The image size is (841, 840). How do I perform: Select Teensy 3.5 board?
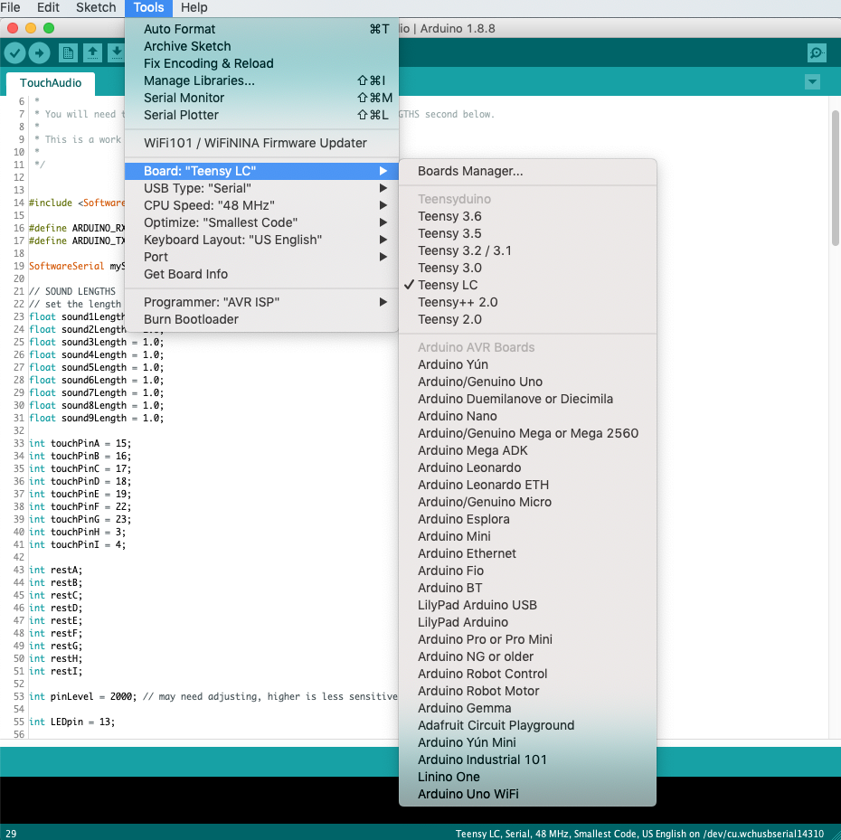528,233
